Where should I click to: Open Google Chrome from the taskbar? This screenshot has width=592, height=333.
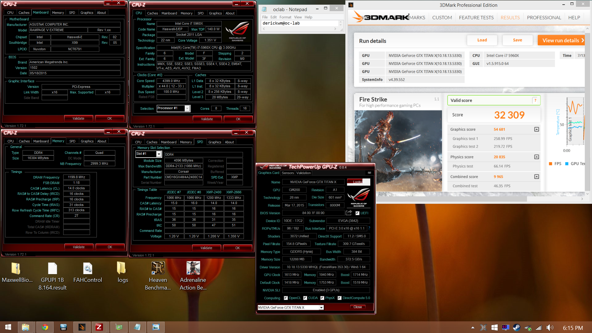45,327
